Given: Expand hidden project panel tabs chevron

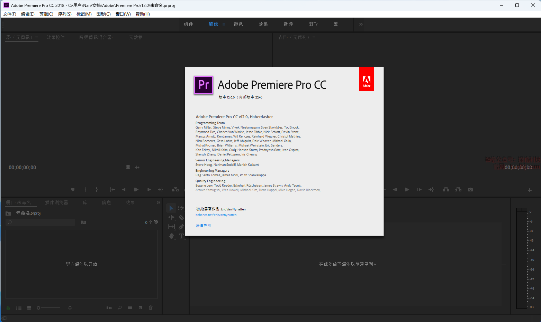Looking at the screenshot, I should [158, 202].
